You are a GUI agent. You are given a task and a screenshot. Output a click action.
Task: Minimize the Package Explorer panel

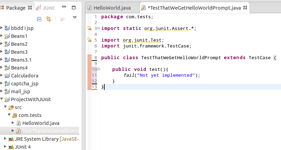pos(63,7)
